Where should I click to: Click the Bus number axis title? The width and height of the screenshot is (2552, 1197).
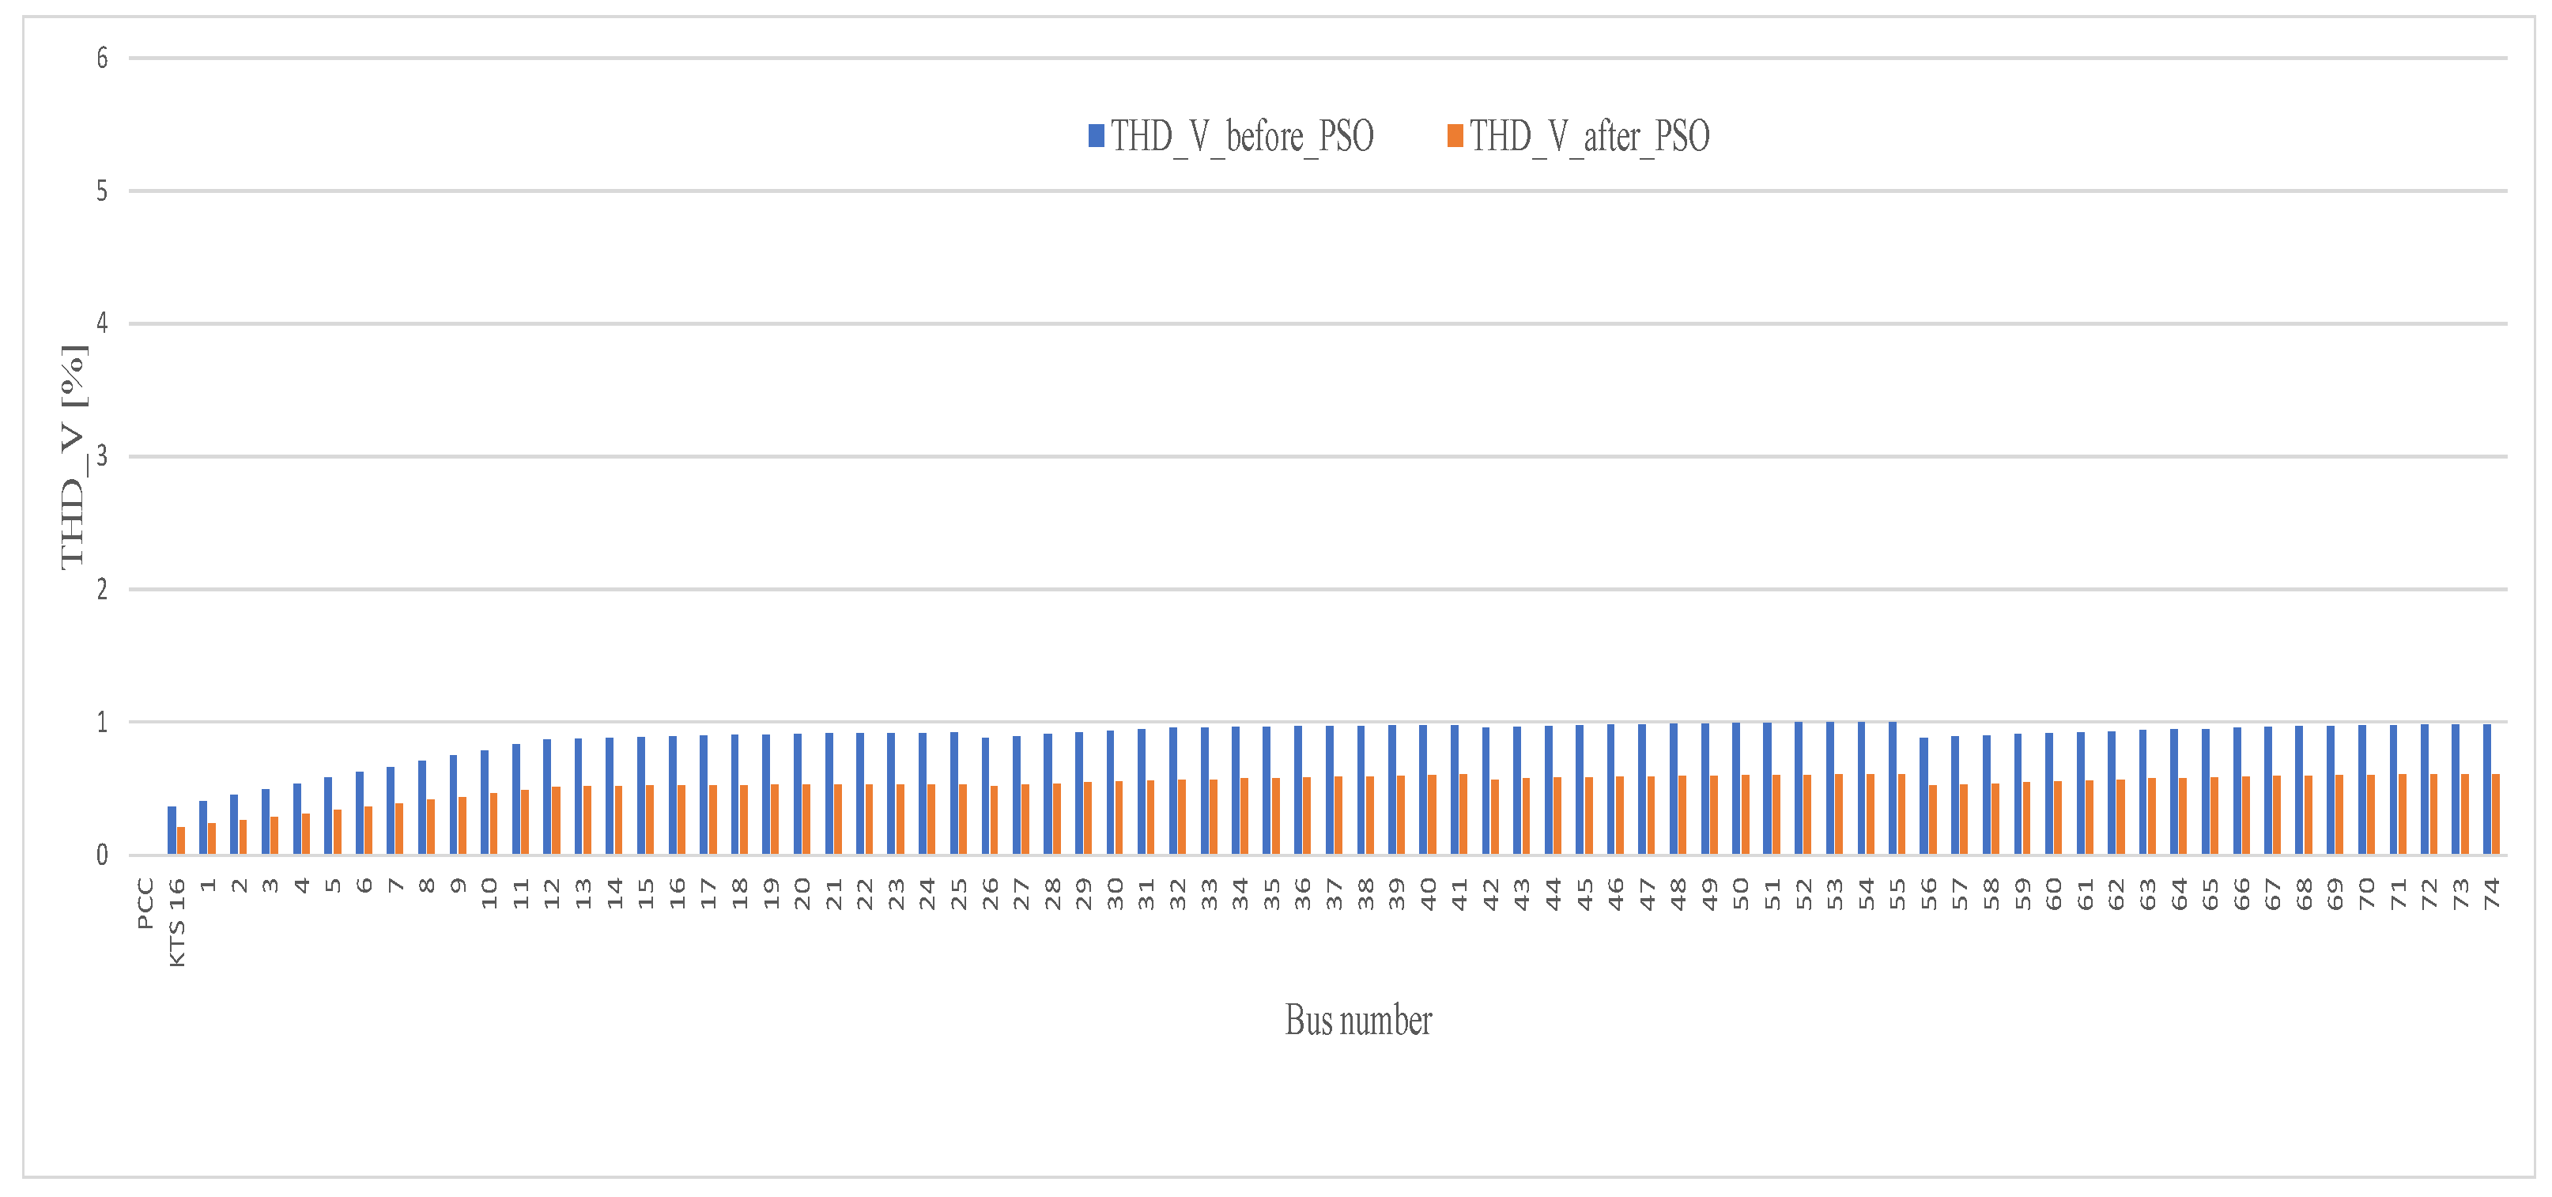(x=1357, y=1020)
